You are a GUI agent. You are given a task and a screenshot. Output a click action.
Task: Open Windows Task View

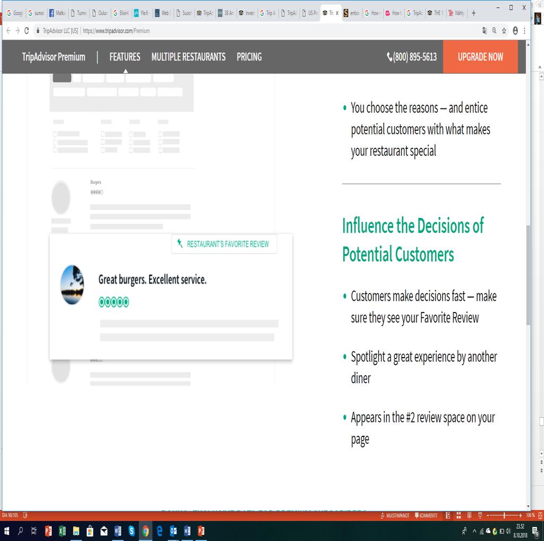[33, 531]
